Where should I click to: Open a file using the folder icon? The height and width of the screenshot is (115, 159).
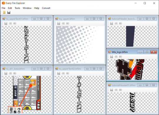point(4,12)
